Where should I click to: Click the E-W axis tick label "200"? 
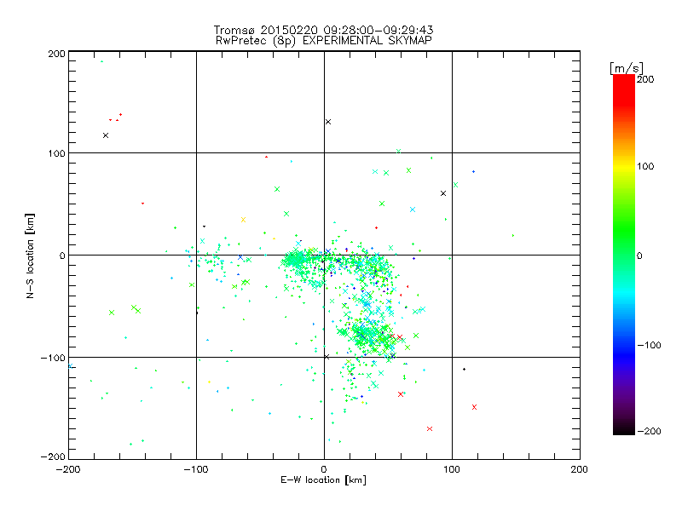tap(580, 469)
